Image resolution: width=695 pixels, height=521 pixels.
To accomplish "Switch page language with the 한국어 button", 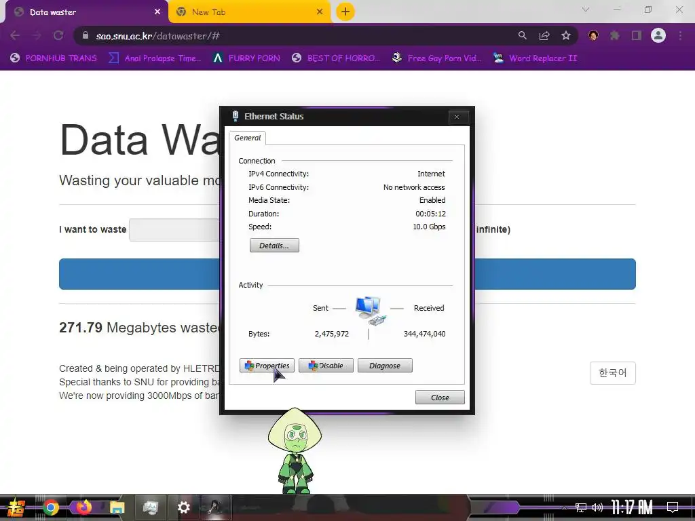I will 613,373.
